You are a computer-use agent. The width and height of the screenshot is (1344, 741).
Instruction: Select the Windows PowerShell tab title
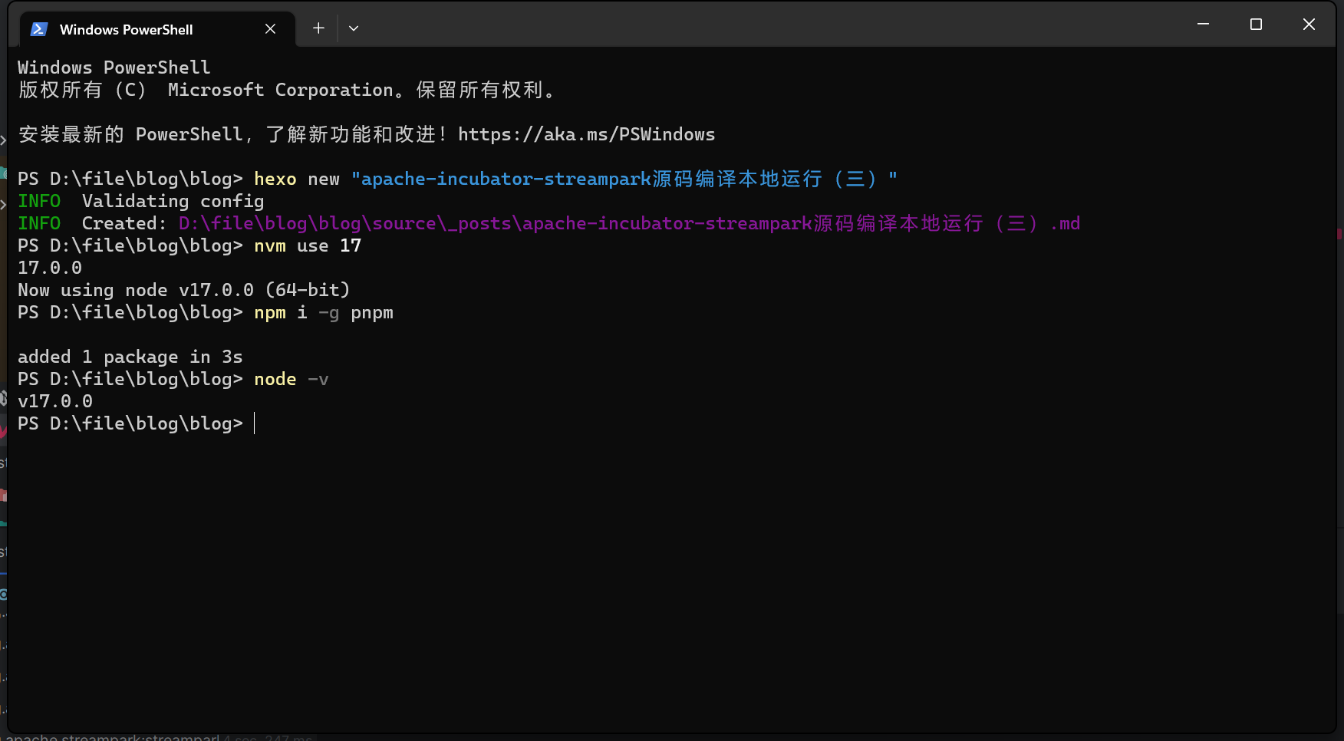click(127, 29)
